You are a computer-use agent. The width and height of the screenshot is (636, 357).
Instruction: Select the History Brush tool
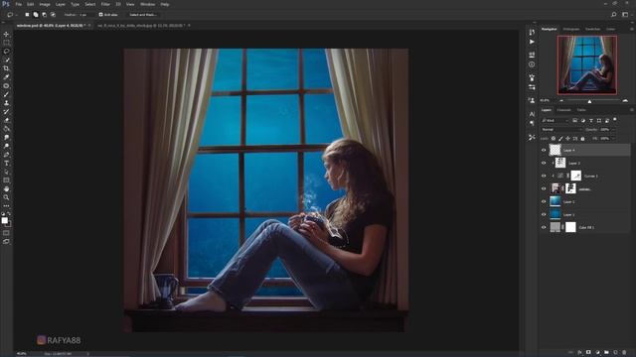point(6,111)
